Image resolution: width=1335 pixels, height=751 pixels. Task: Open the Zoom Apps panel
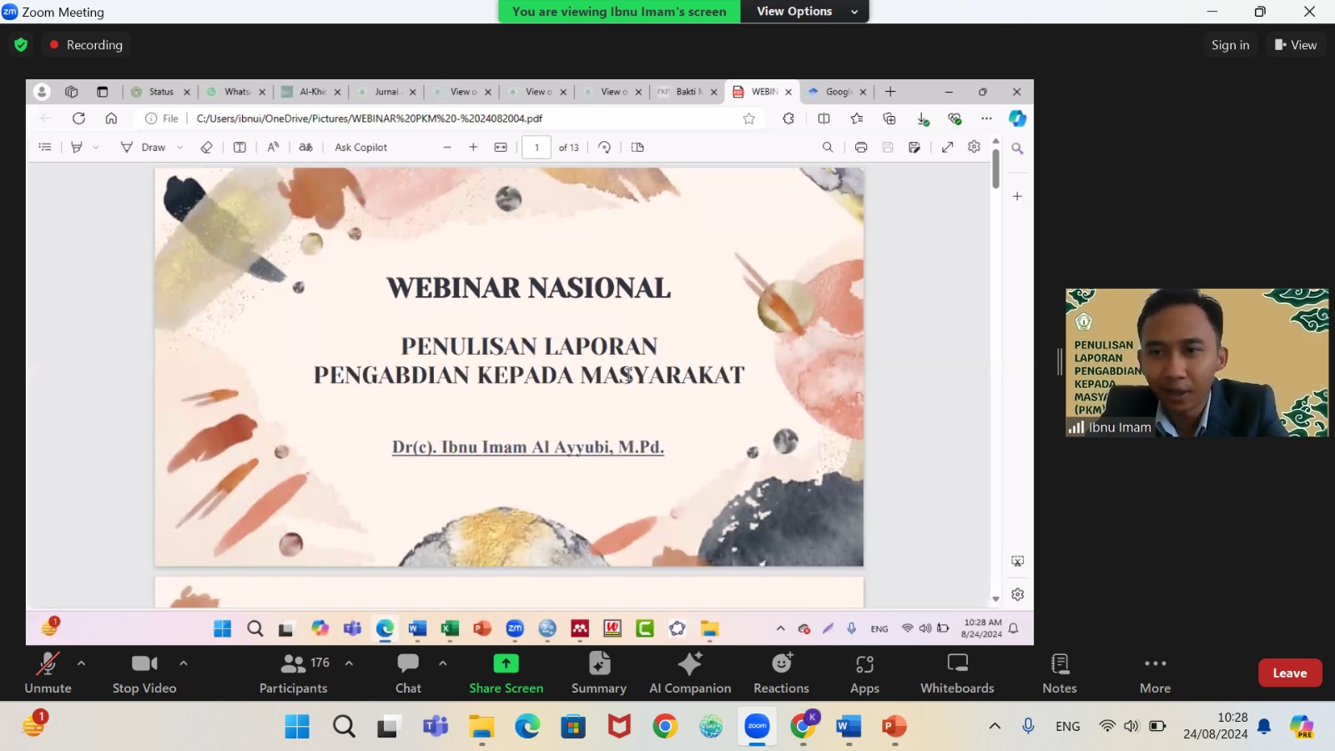(x=864, y=673)
